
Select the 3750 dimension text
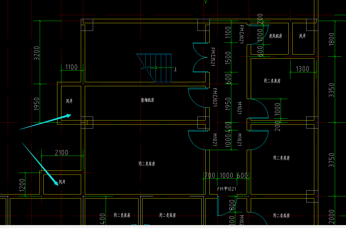tap(332, 160)
